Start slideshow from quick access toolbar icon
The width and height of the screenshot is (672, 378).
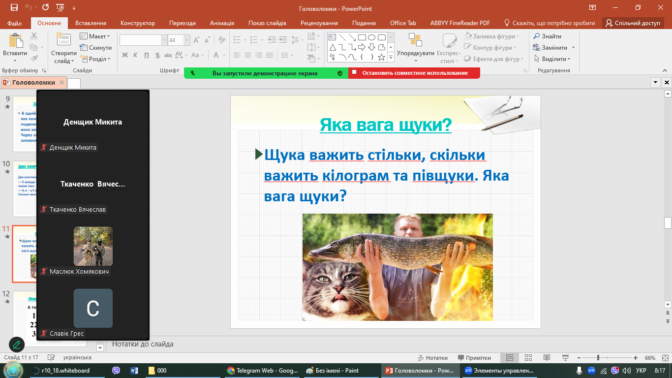(x=60, y=7)
